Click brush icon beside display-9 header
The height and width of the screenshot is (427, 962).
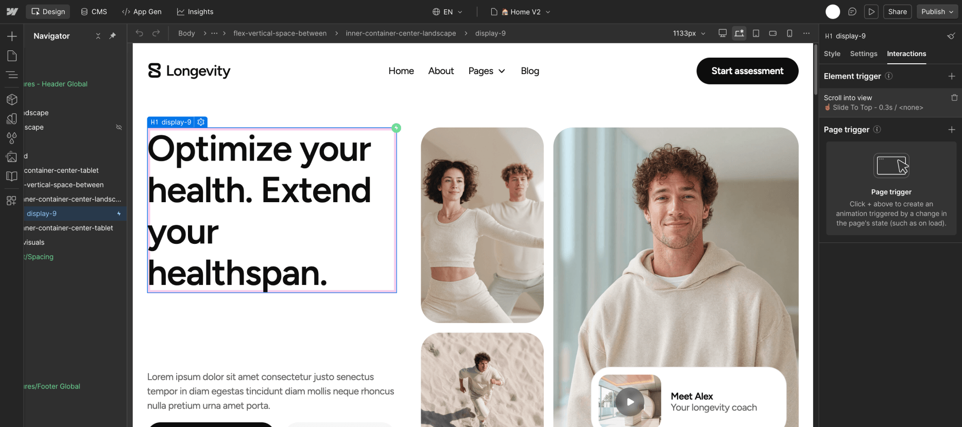(x=951, y=36)
